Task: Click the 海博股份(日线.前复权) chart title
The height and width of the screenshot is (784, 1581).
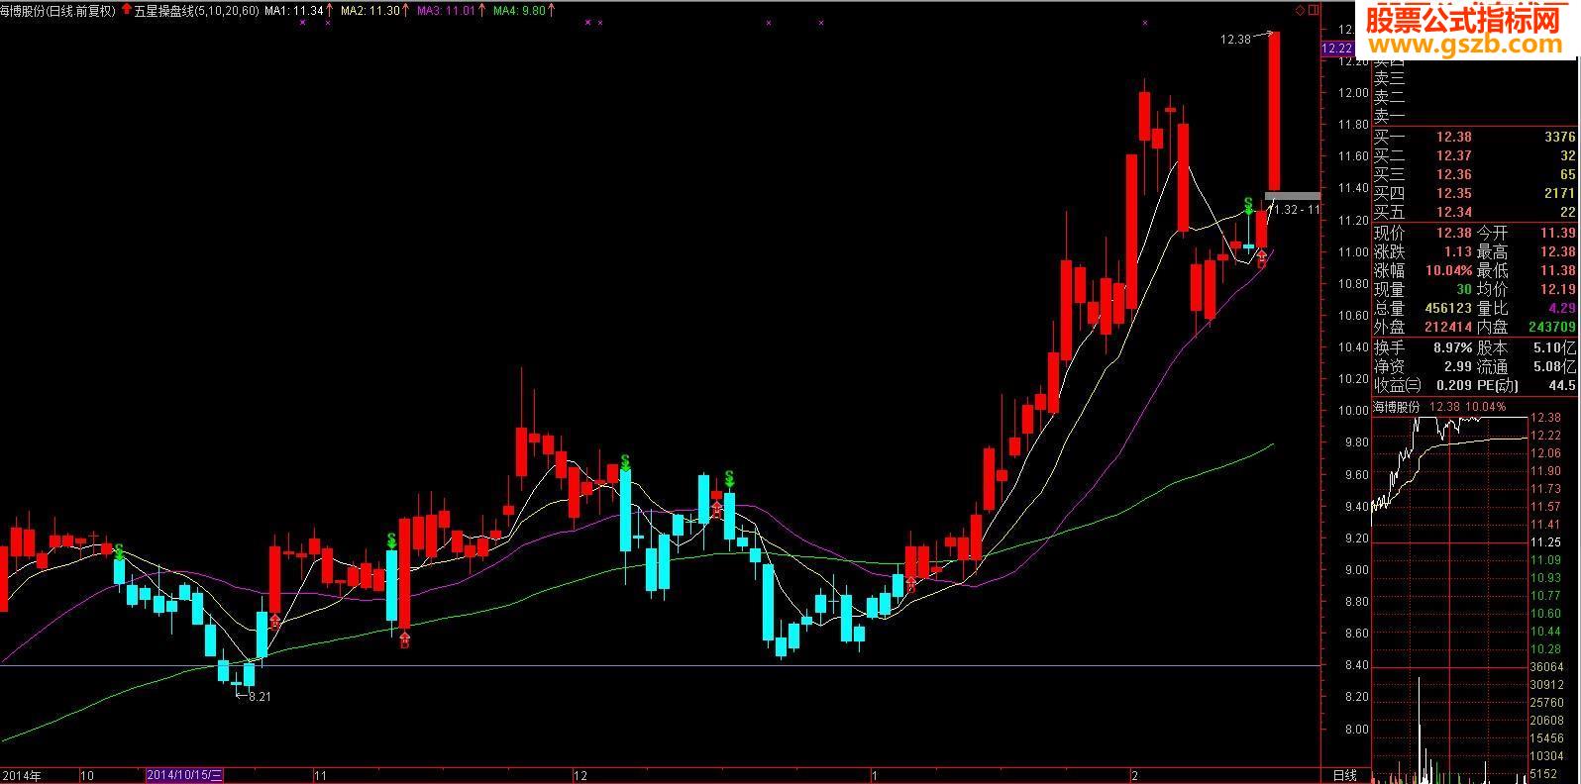Action: [x=57, y=10]
